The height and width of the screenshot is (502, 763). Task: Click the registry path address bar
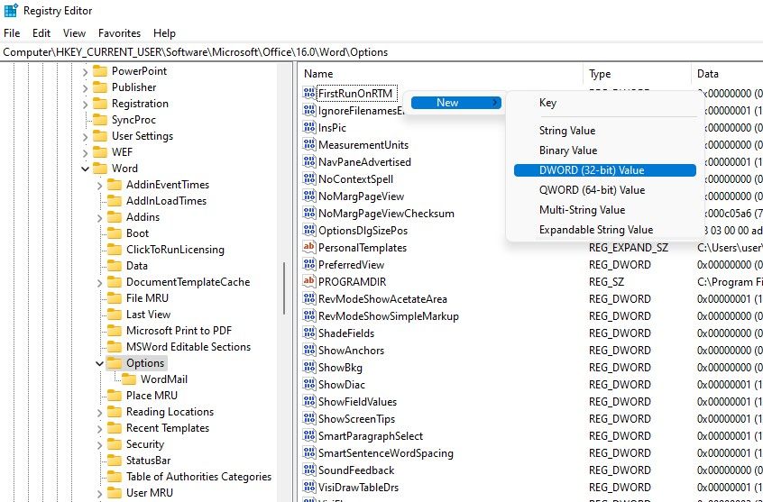pos(381,52)
